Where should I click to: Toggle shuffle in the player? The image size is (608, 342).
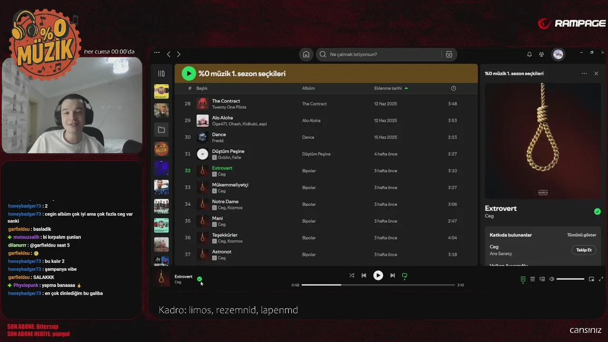click(x=351, y=275)
